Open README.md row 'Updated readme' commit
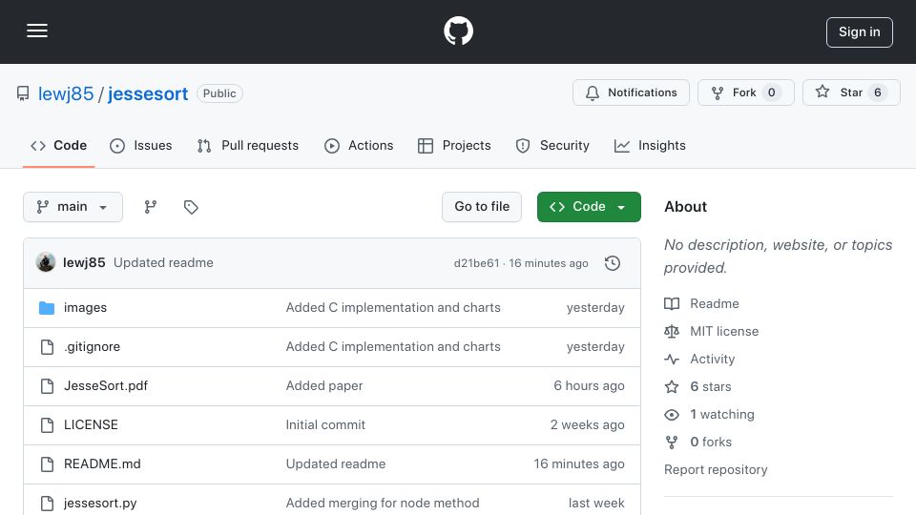Screen dimensions: 916x515 point(335,464)
